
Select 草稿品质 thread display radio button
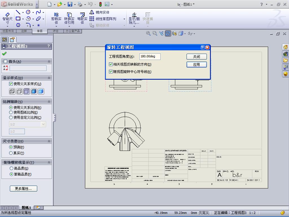[11, 174]
